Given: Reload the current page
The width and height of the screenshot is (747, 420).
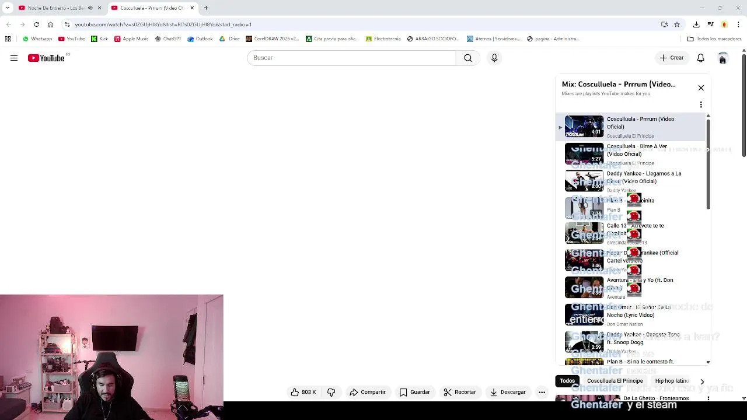Looking at the screenshot, I should [36, 24].
